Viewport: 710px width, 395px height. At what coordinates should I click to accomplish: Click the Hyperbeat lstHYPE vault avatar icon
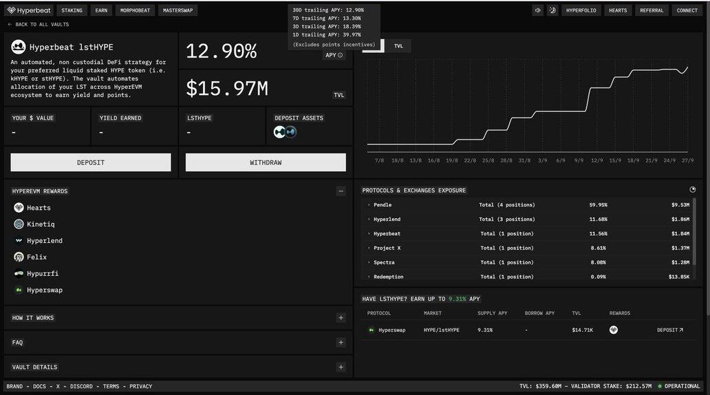coord(18,47)
